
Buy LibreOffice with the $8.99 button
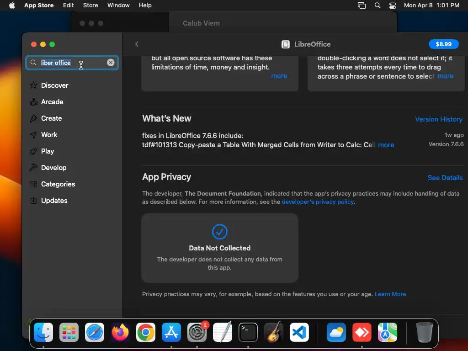click(443, 44)
